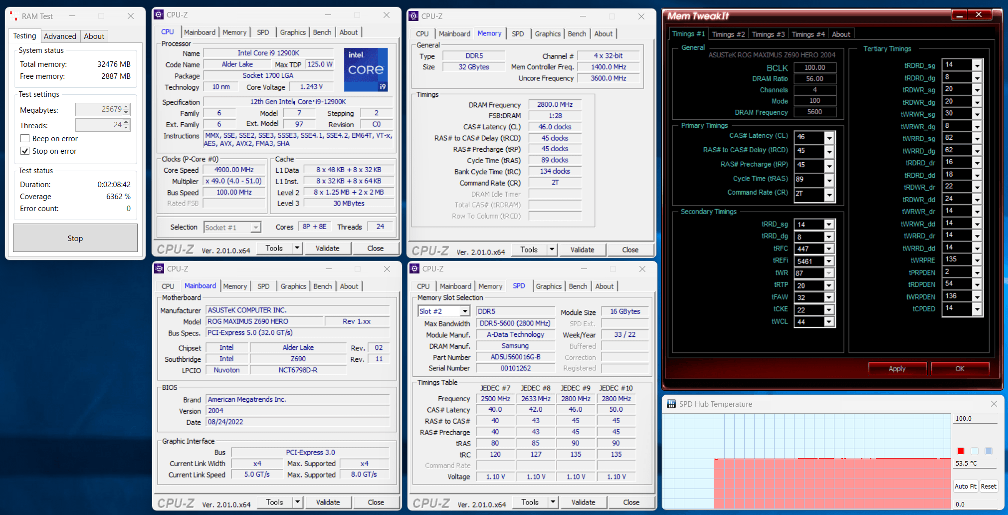Viewport: 1008px width, 515px height.
Task: Click the 0.0 lower limit field in SPD Hub
Action: (975, 504)
